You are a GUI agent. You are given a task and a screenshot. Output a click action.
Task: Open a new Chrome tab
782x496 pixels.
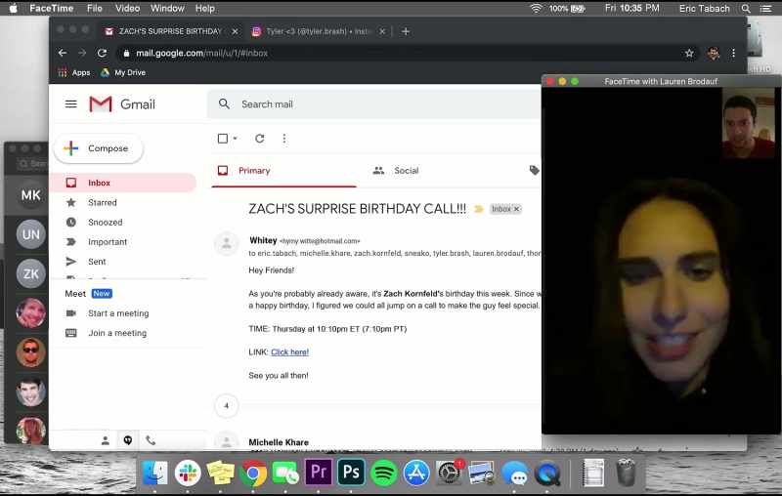point(406,31)
